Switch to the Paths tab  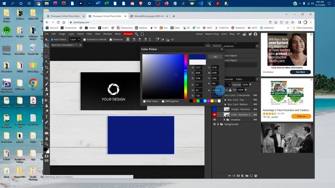[239, 79]
